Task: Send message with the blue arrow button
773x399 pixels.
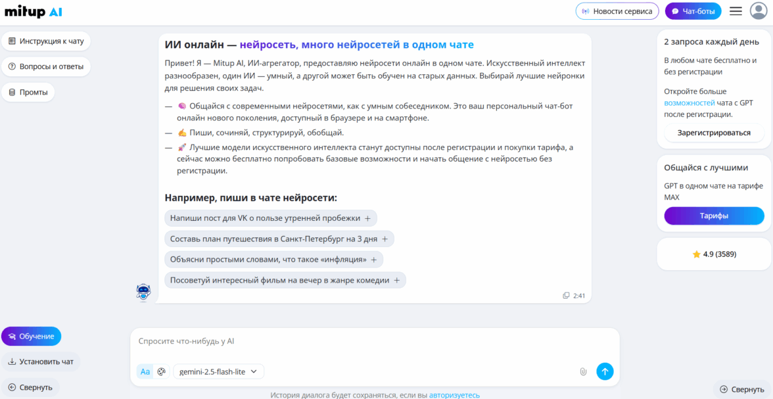Action: 605,371
